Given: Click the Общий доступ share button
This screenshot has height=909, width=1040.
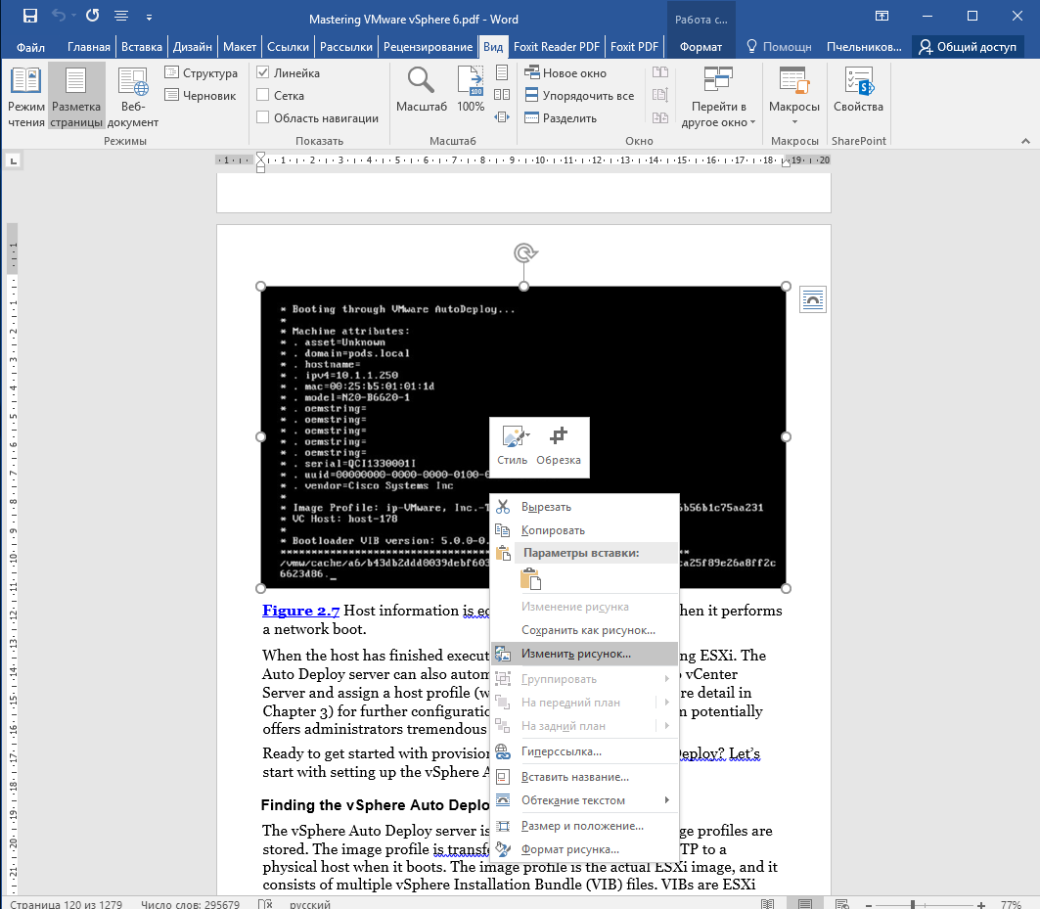Looking at the screenshot, I should click(968, 46).
